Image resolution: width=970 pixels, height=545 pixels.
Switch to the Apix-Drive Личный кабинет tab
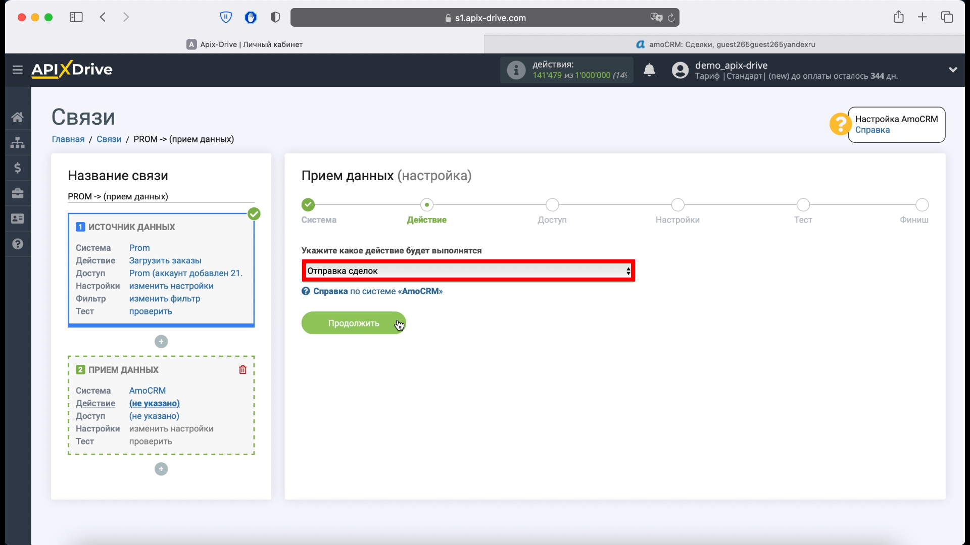tap(245, 44)
